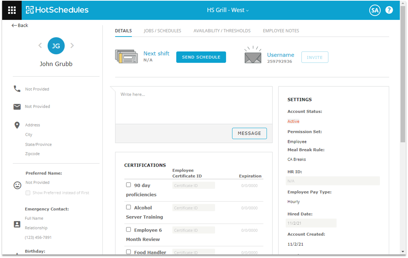The height and width of the screenshot is (258, 408).
Task: Click the phone icon in sidebar
Action: coord(17,89)
